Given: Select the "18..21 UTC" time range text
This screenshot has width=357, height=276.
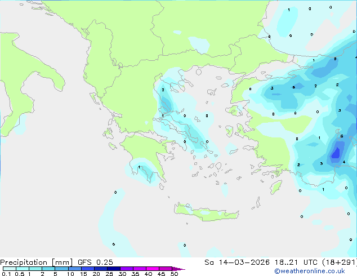Looking at the screenshot, I should [296, 262].
